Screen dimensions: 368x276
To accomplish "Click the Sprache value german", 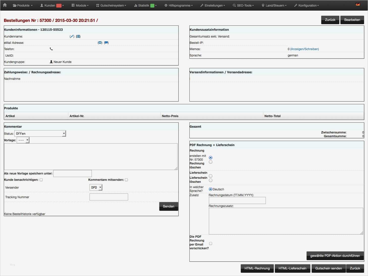I will coord(293,55).
